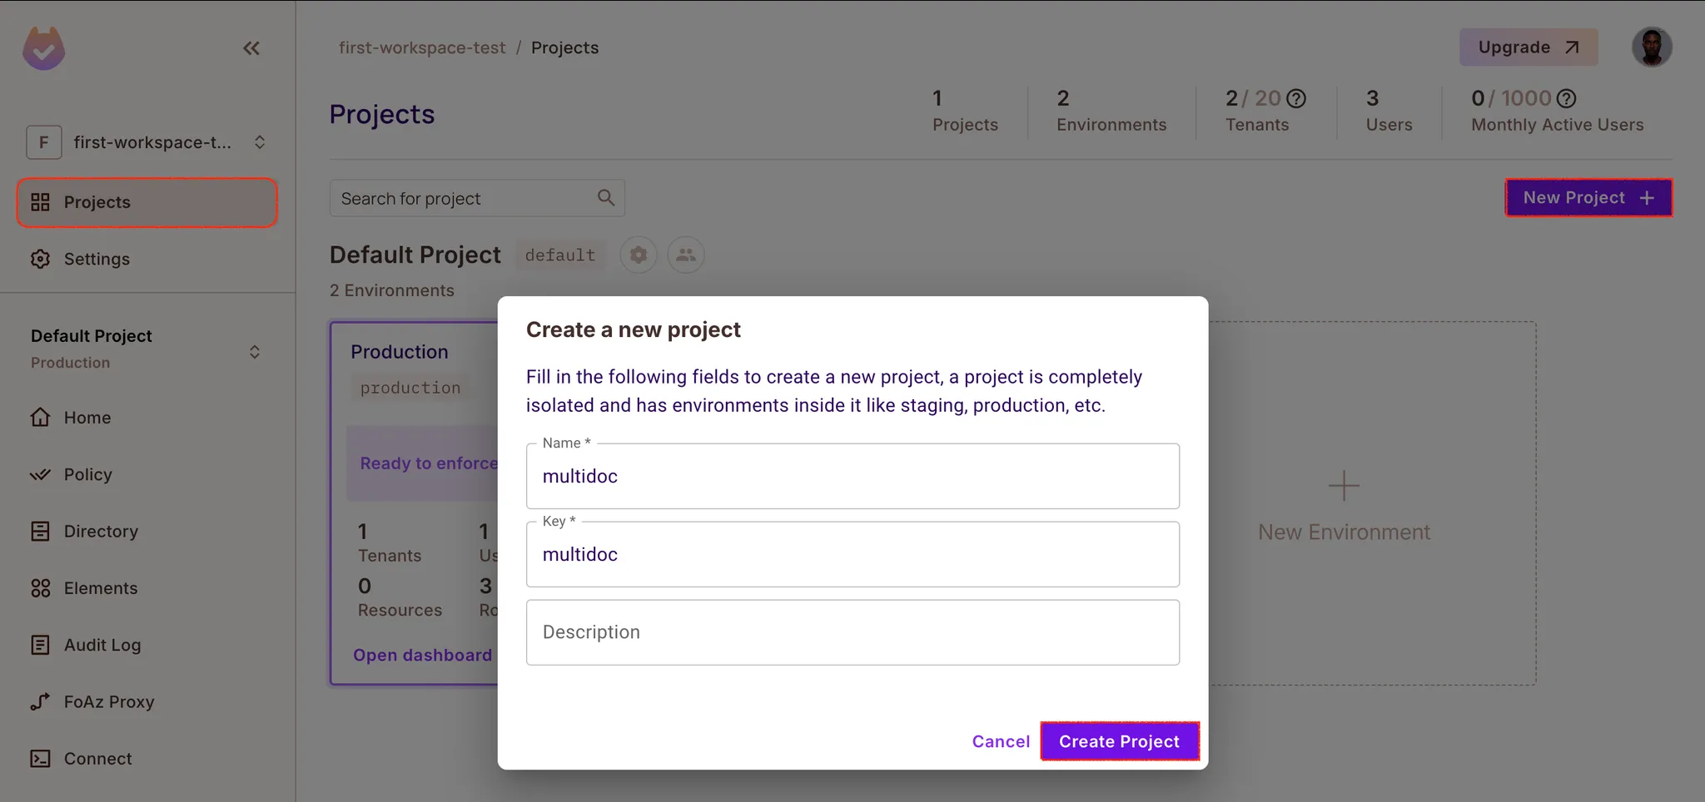Open the Audit Log sidebar icon
Image resolution: width=1705 pixels, height=802 pixels.
pos(41,645)
